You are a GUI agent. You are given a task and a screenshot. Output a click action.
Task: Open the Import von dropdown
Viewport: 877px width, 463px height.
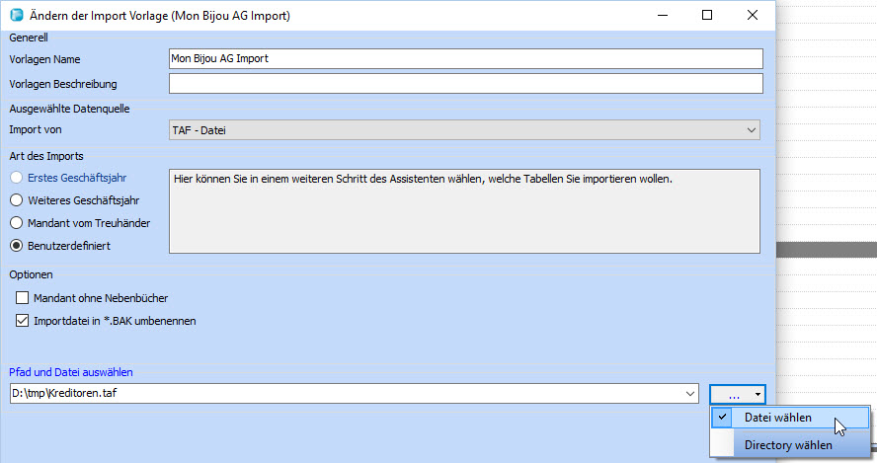(752, 129)
